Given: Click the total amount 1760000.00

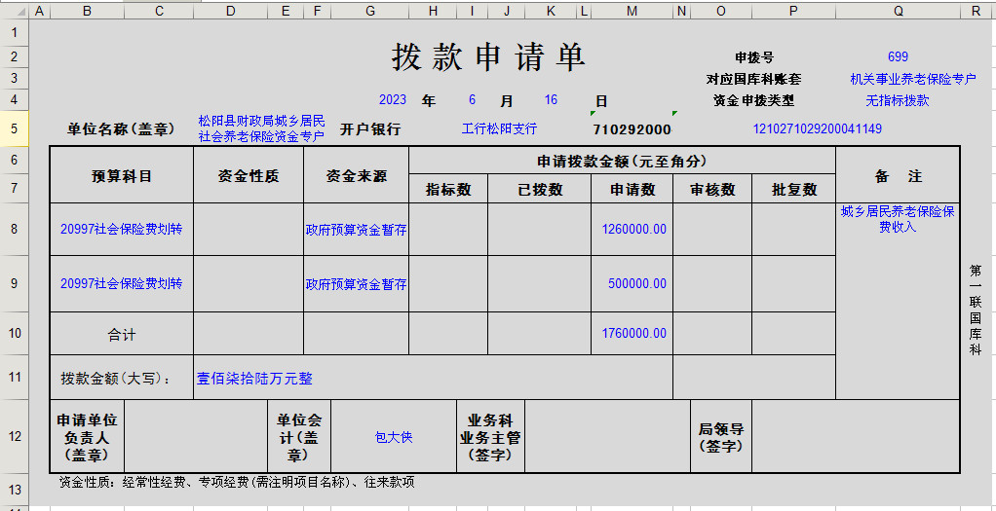Looking at the screenshot, I should click(634, 333).
